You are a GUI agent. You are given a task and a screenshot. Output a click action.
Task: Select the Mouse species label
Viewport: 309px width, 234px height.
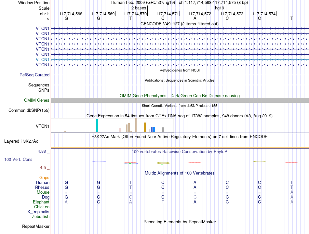pos(43,192)
